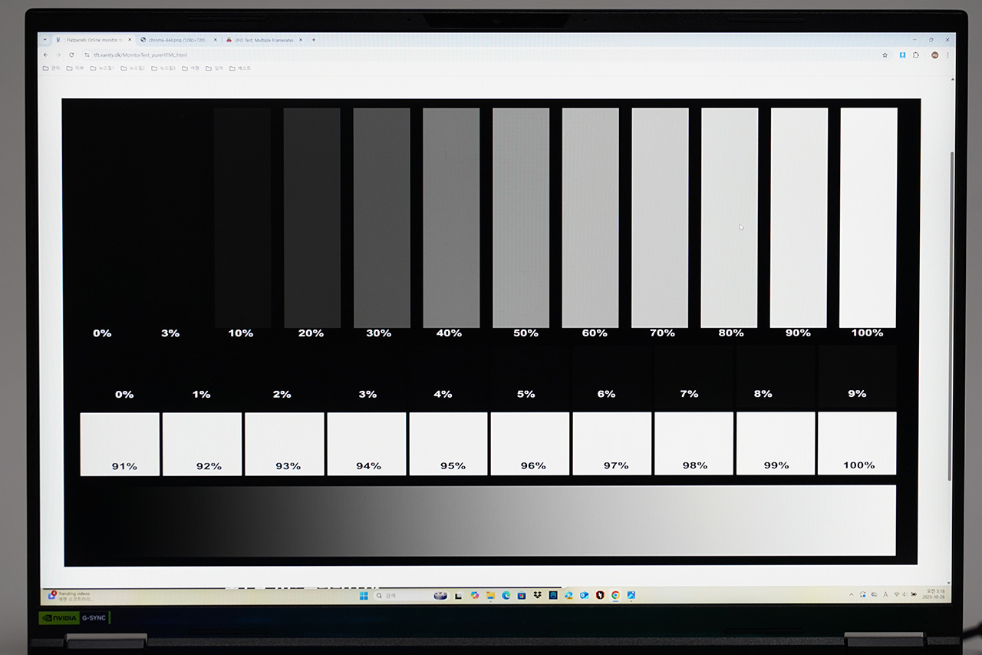Go back using the browser back arrow
The height and width of the screenshot is (655, 982).
[x=46, y=55]
